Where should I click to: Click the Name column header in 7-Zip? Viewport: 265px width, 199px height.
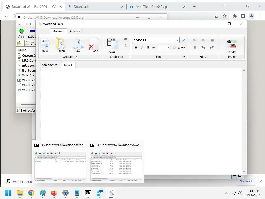(x=22, y=50)
